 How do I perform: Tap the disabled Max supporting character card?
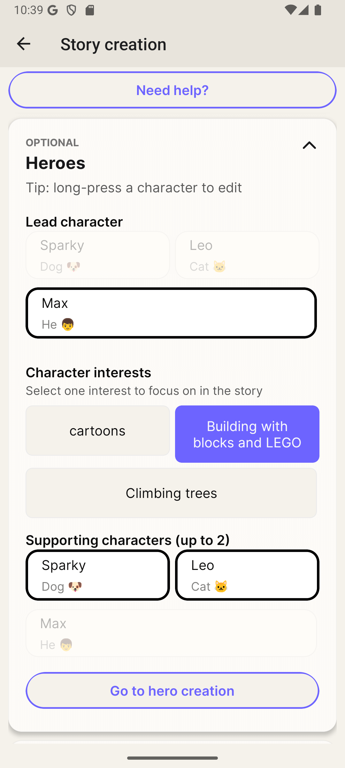(x=171, y=633)
